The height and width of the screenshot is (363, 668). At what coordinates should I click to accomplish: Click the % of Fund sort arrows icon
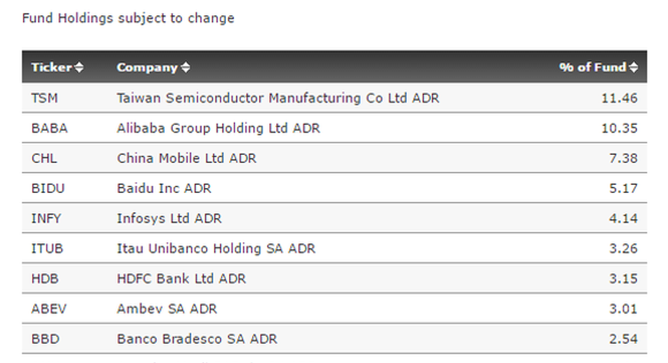[x=634, y=67]
